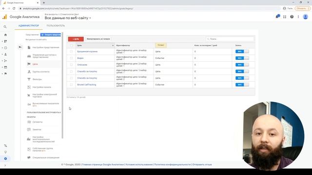Open the search icon in left sidebar
The height and width of the screenshot is (175, 312).
(x=5, y=27)
